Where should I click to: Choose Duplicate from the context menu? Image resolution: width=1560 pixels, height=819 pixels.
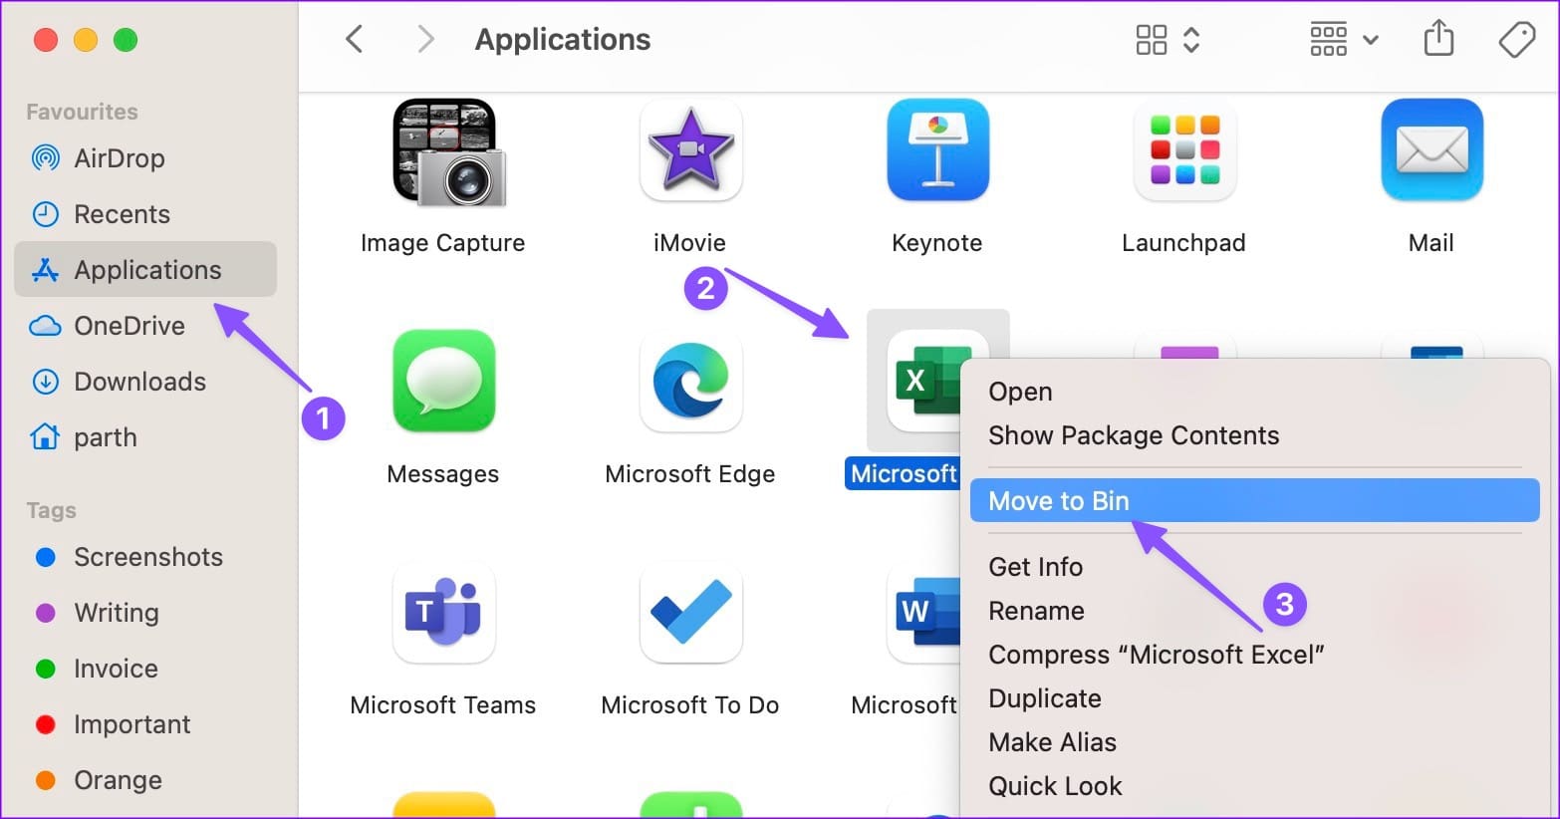click(1255, 697)
